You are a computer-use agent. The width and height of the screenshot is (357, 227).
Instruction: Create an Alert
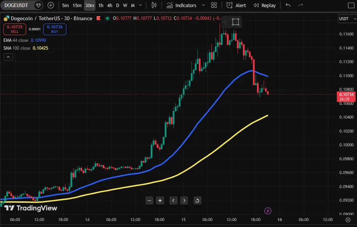[236, 5]
